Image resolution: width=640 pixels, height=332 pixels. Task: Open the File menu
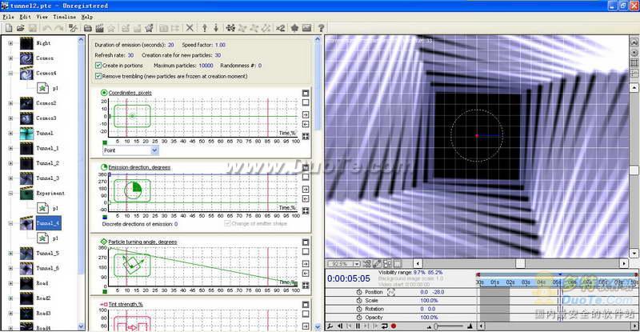[x=8, y=17]
